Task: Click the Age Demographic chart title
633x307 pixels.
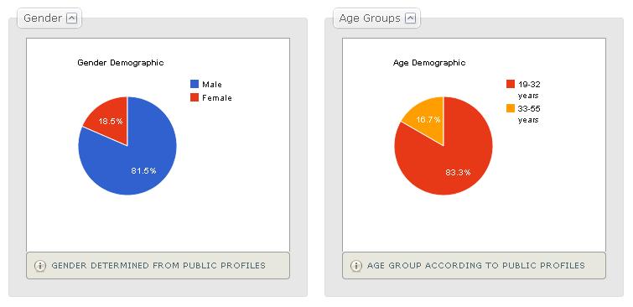Action: click(x=429, y=63)
